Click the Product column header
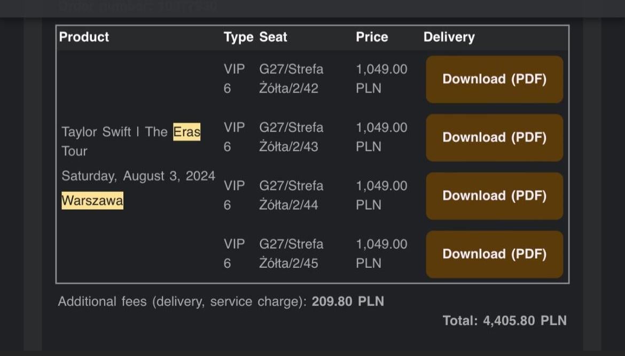This screenshot has height=356, width=625. click(x=84, y=37)
